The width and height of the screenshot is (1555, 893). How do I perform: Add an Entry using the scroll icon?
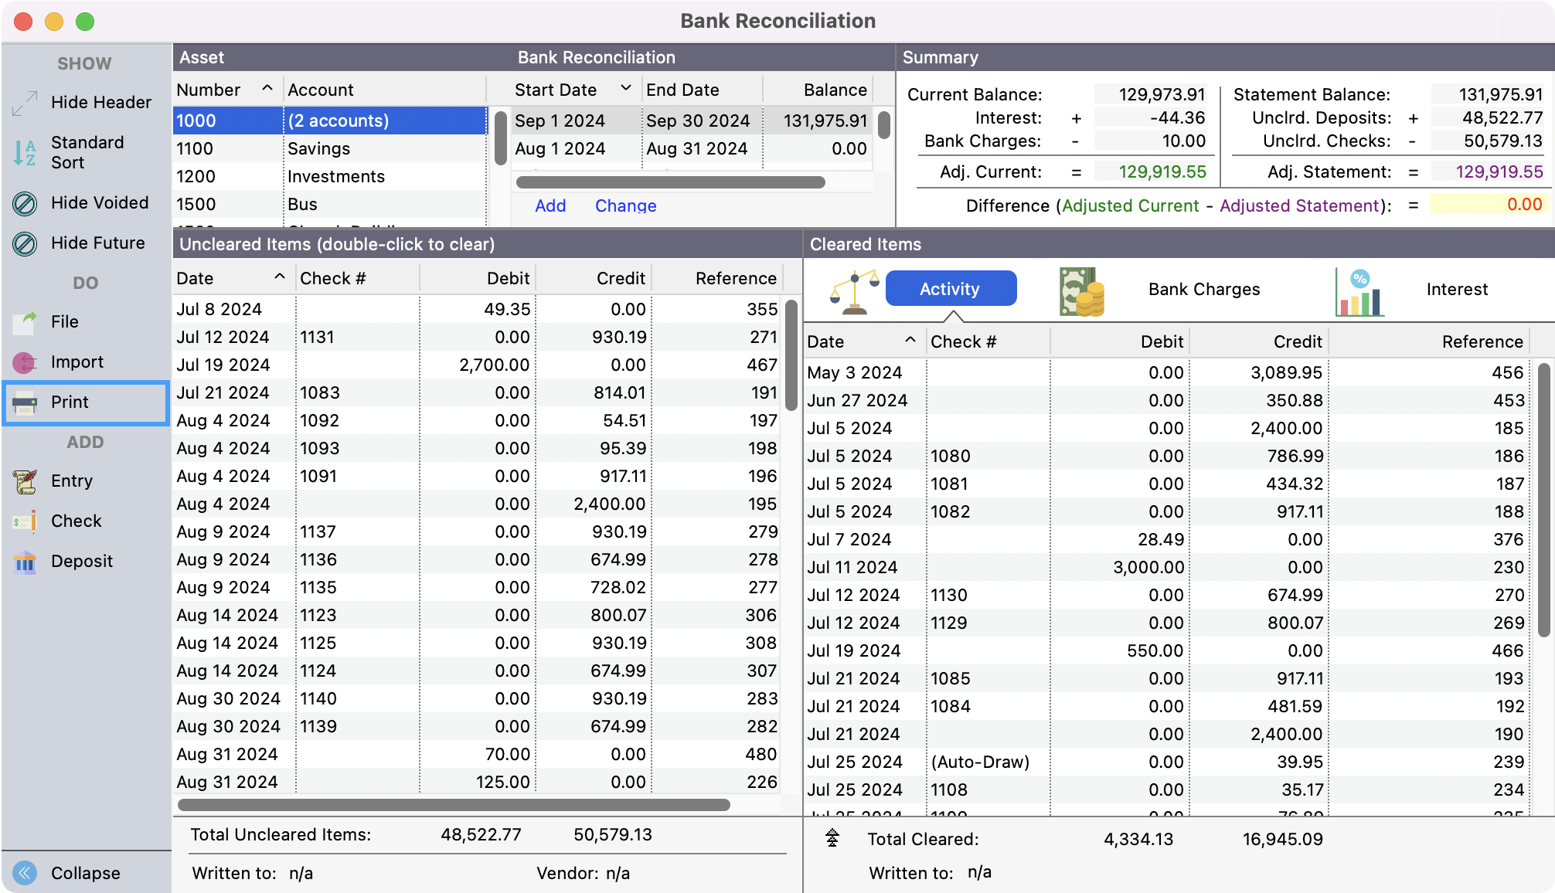pos(25,481)
